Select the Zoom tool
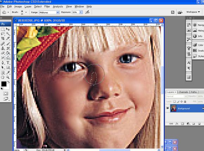 (x=8, y=77)
